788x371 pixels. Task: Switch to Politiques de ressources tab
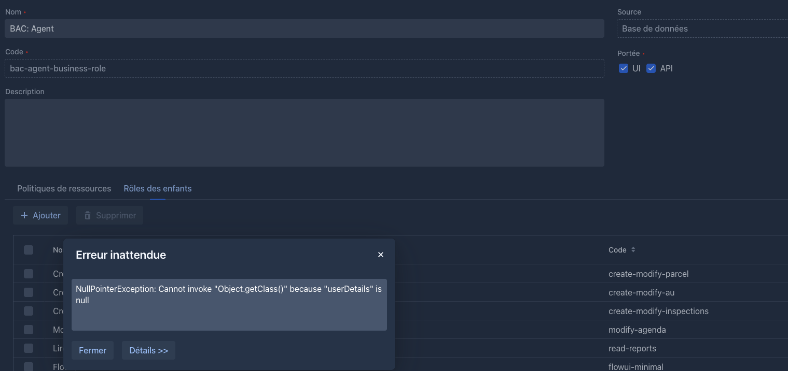[64, 188]
